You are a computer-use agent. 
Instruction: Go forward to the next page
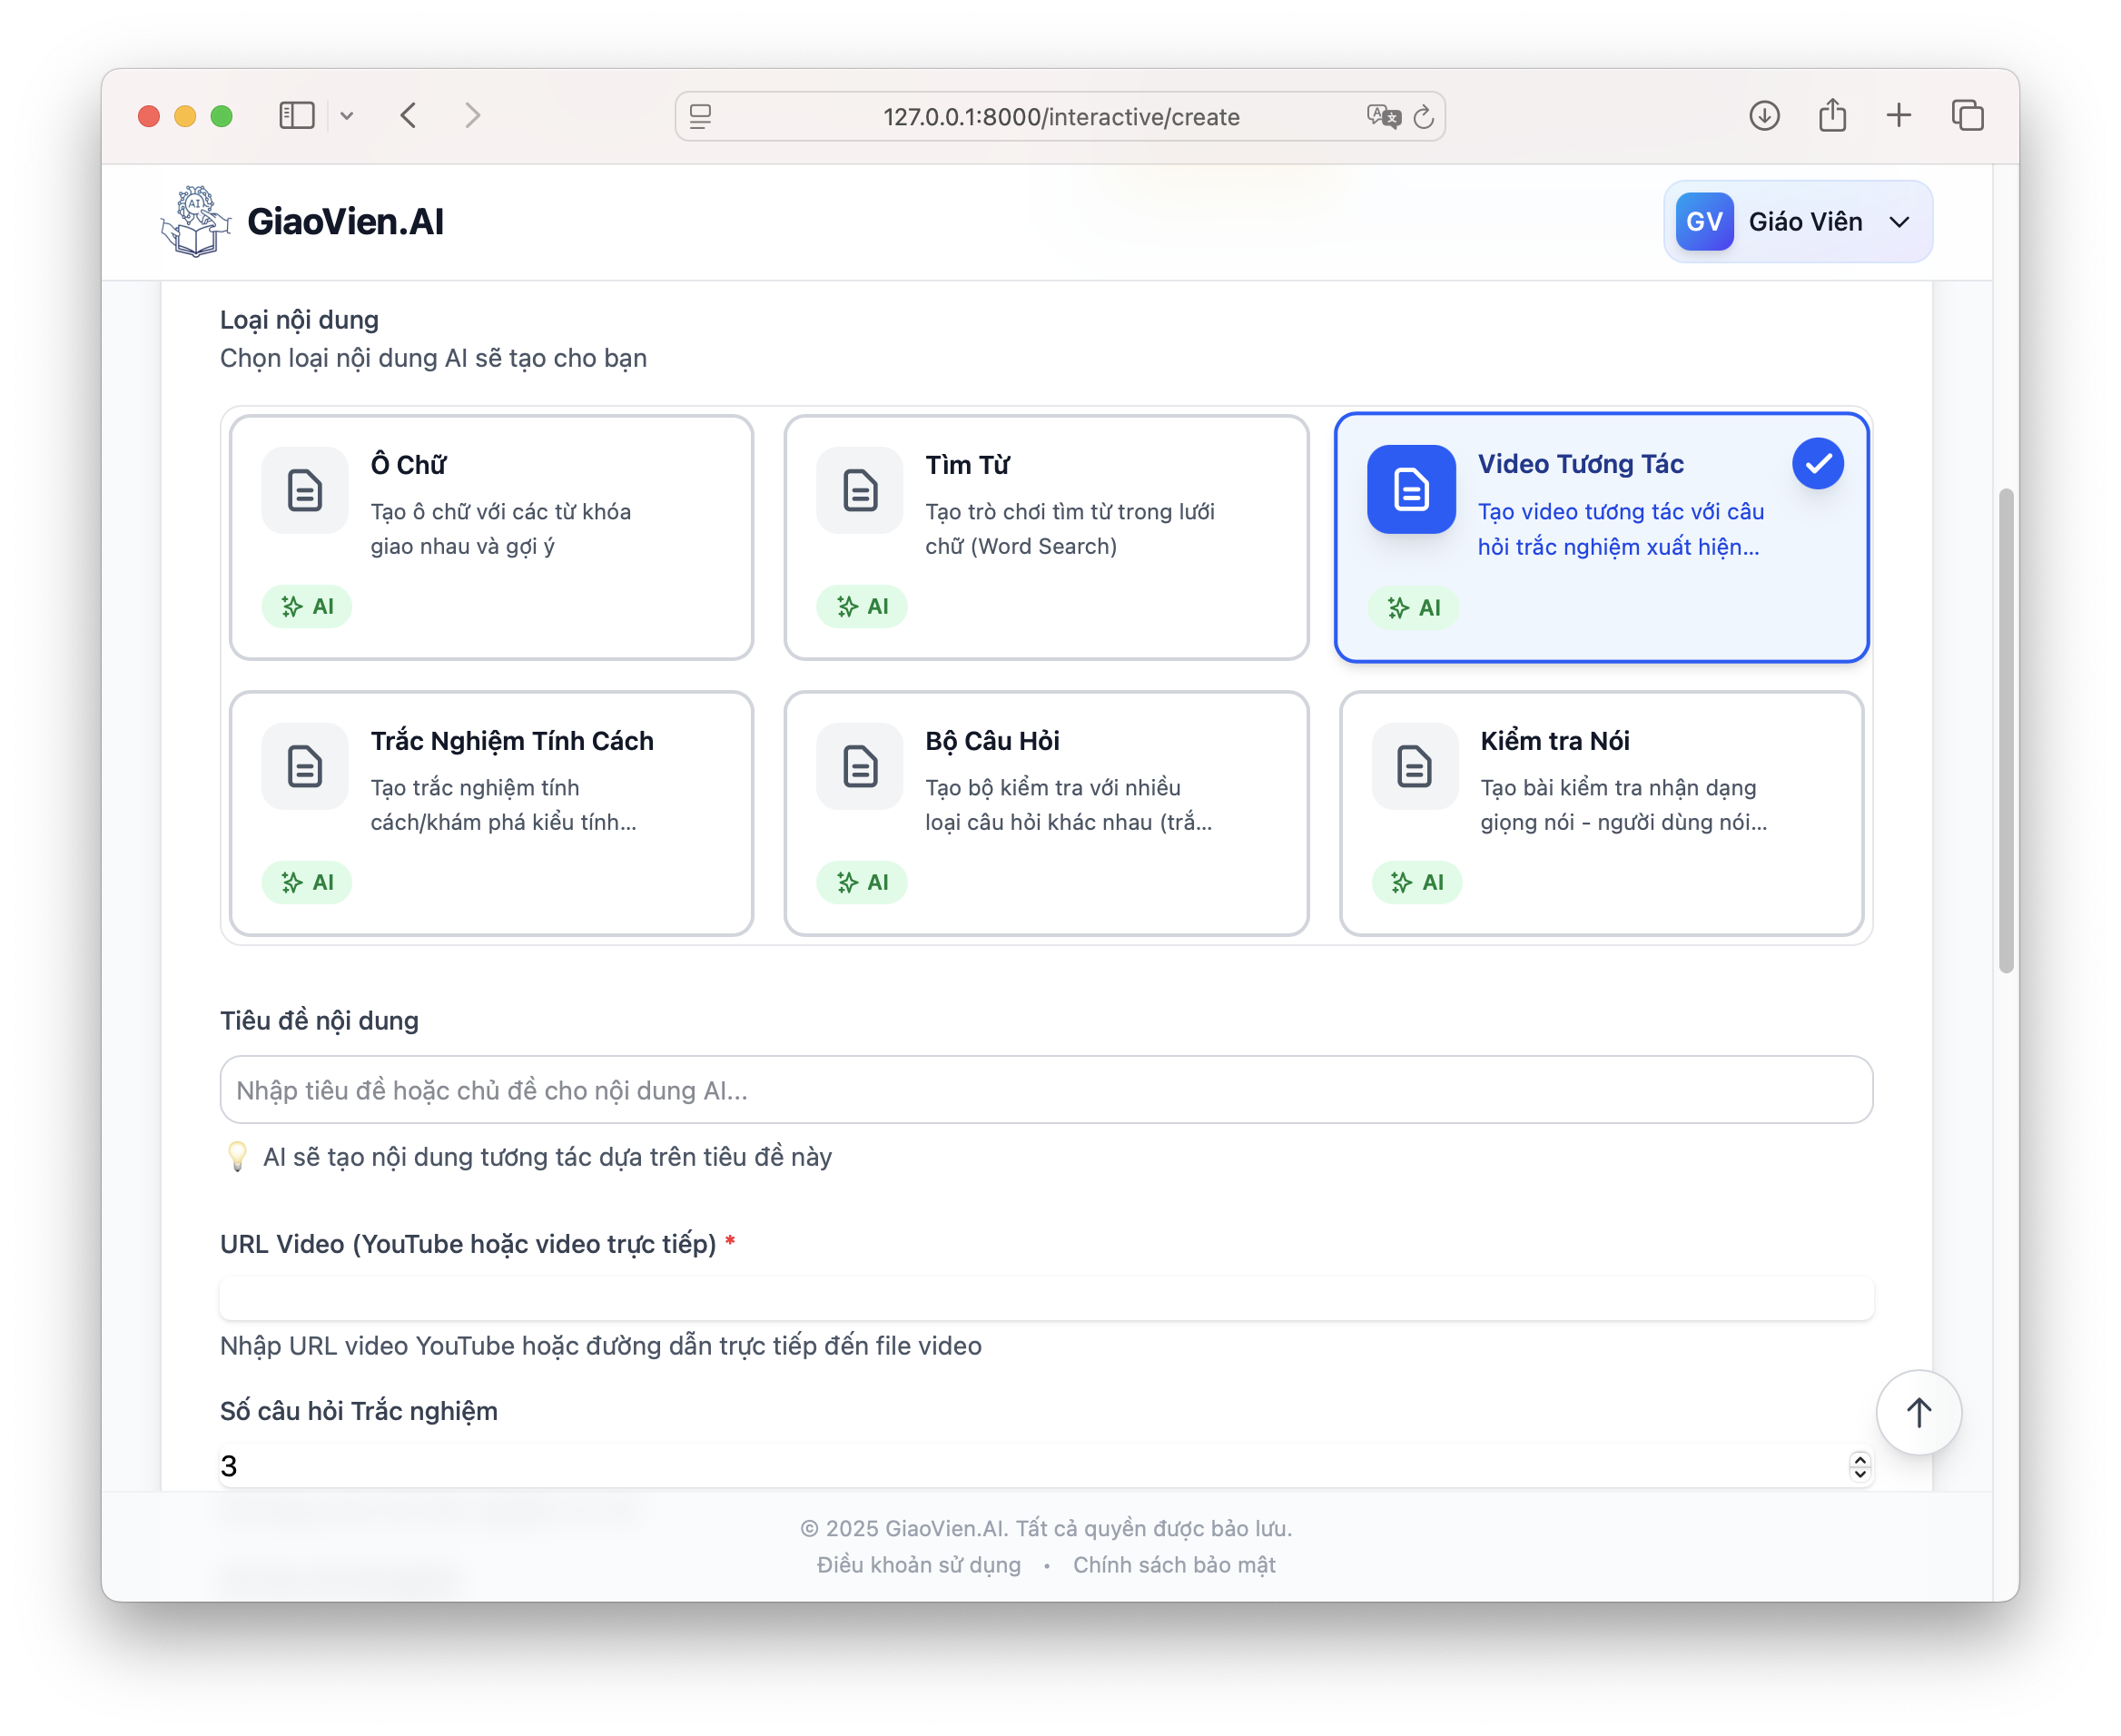click(472, 116)
